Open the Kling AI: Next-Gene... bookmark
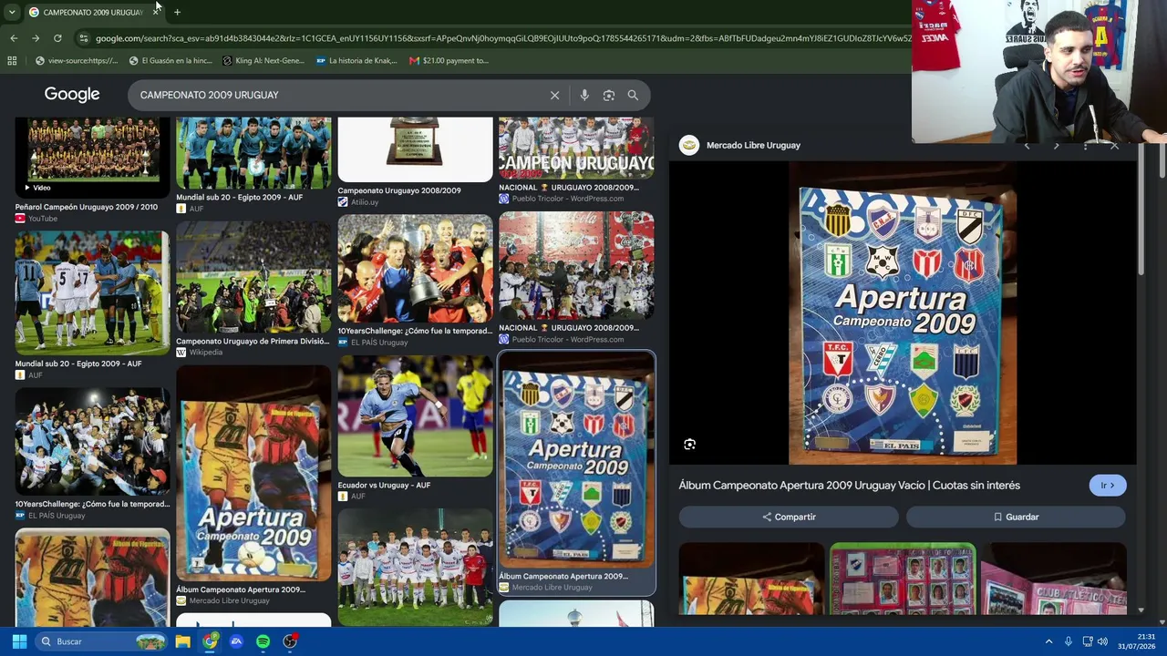The height and width of the screenshot is (656, 1167). point(263,61)
